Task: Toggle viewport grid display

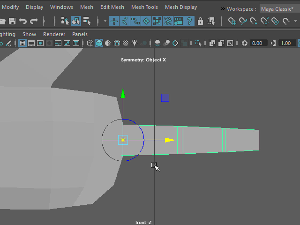Action: [x=22, y=43]
